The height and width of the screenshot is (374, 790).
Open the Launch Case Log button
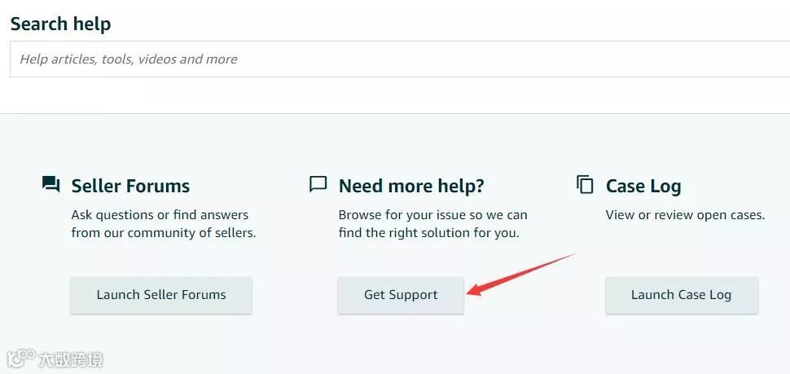click(x=681, y=295)
